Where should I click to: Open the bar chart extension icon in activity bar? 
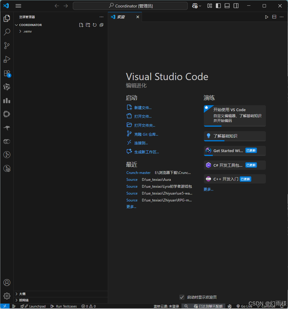pos(7,100)
